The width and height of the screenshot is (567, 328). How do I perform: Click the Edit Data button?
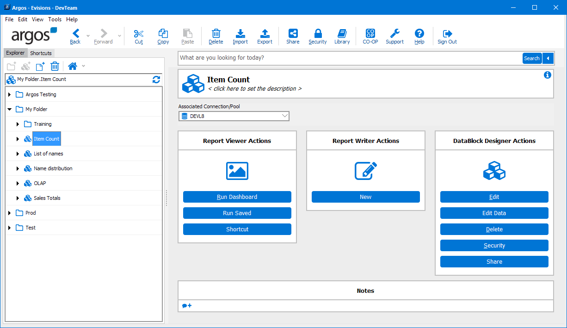[494, 213]
